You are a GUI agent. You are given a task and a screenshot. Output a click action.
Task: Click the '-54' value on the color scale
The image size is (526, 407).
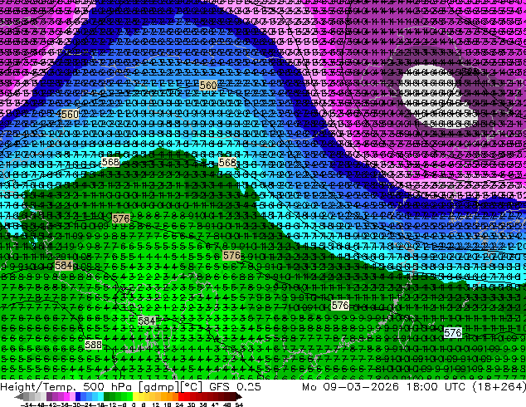(27, 405)
